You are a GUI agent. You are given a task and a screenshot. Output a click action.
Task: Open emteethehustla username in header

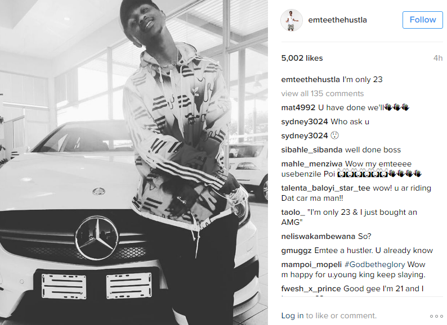click(x=338, y=20)
